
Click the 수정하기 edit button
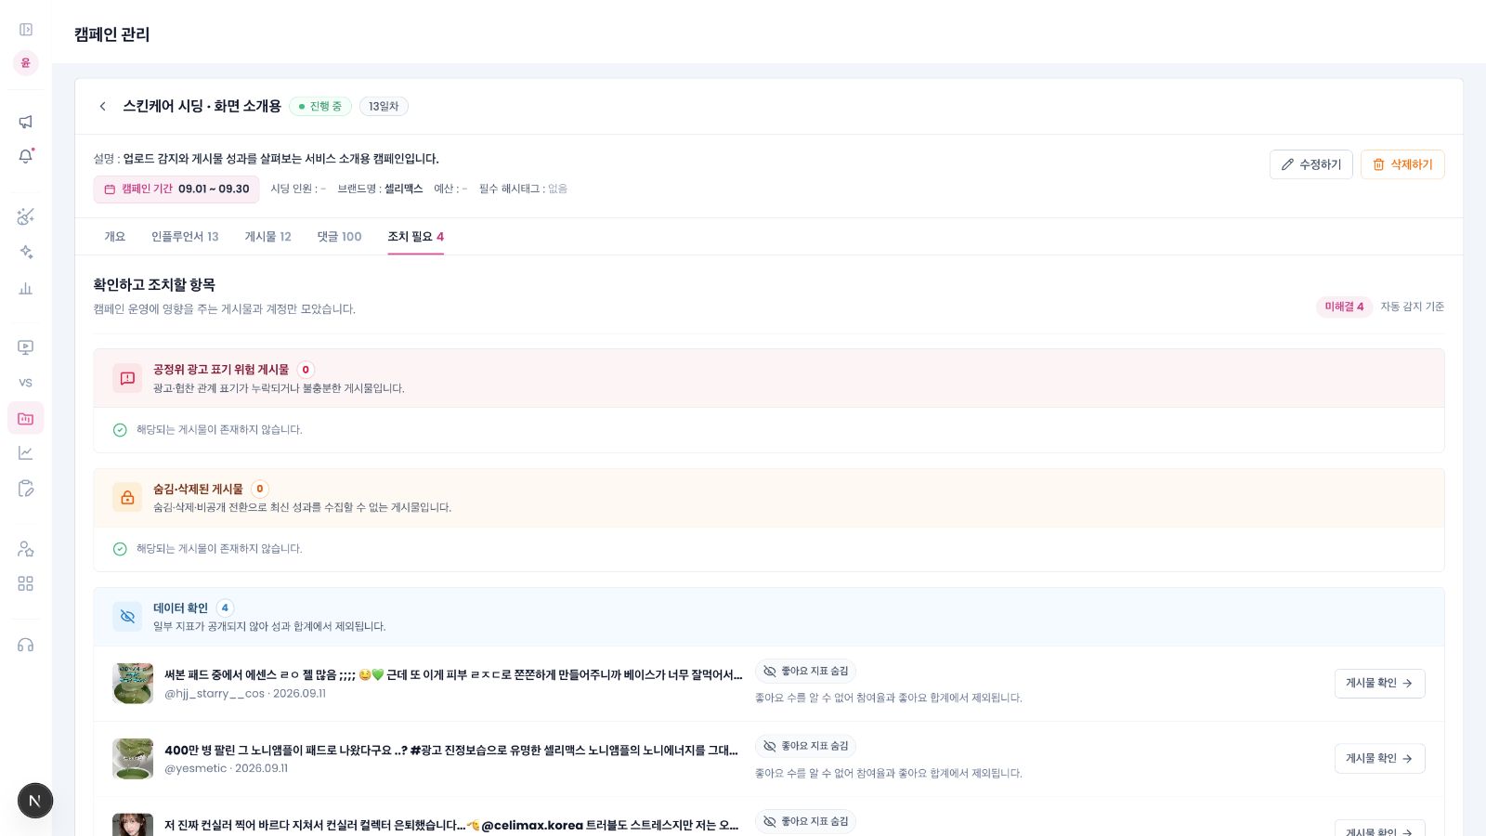click(1311, 164)
